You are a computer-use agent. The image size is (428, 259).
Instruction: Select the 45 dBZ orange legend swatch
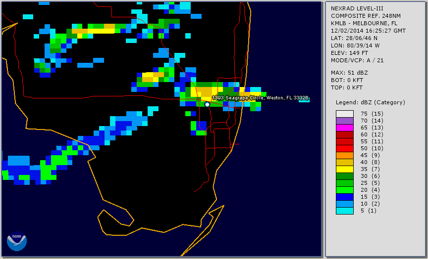(344, 155)
